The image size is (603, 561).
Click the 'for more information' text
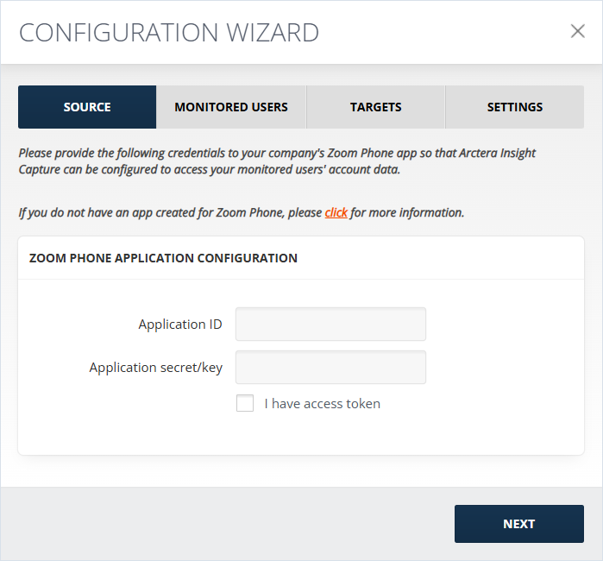tap(407, 212)
